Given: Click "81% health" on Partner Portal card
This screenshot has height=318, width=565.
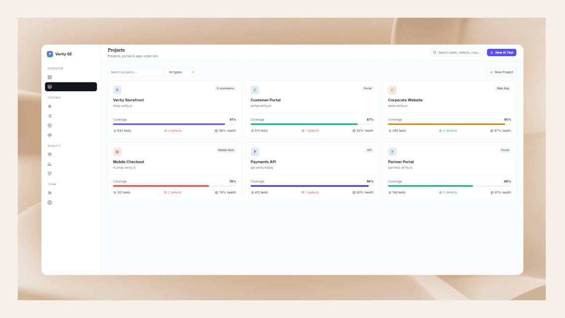Looking at the screenshot, I should tap(501, 193).
